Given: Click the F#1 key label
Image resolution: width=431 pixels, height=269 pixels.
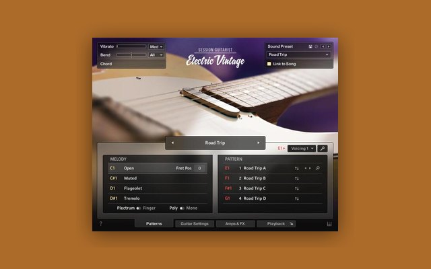Looking at the screenshot, I should (228, 188).
